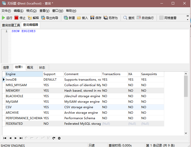Select the FEDERATED engine cell
Viewport: 191px width, 147px height.
pos(24,124)
